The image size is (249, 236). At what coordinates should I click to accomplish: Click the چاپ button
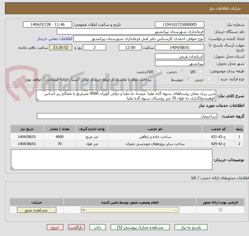point(97,227)
